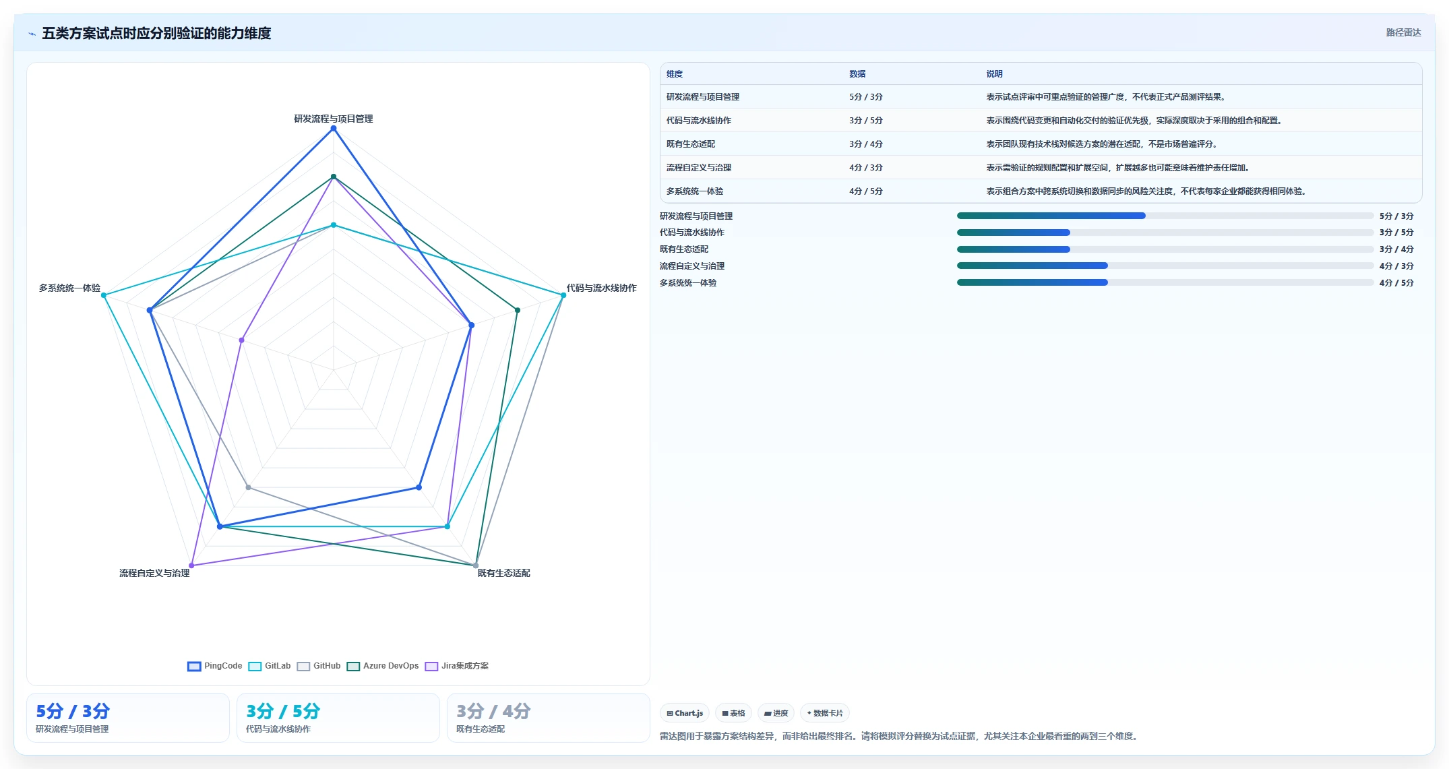The height and width of the screenshot is (769, 1449).
Task: Click the 4分 / 5分 value beside 多系统统一体验 bar
Action: point(1396,283)
